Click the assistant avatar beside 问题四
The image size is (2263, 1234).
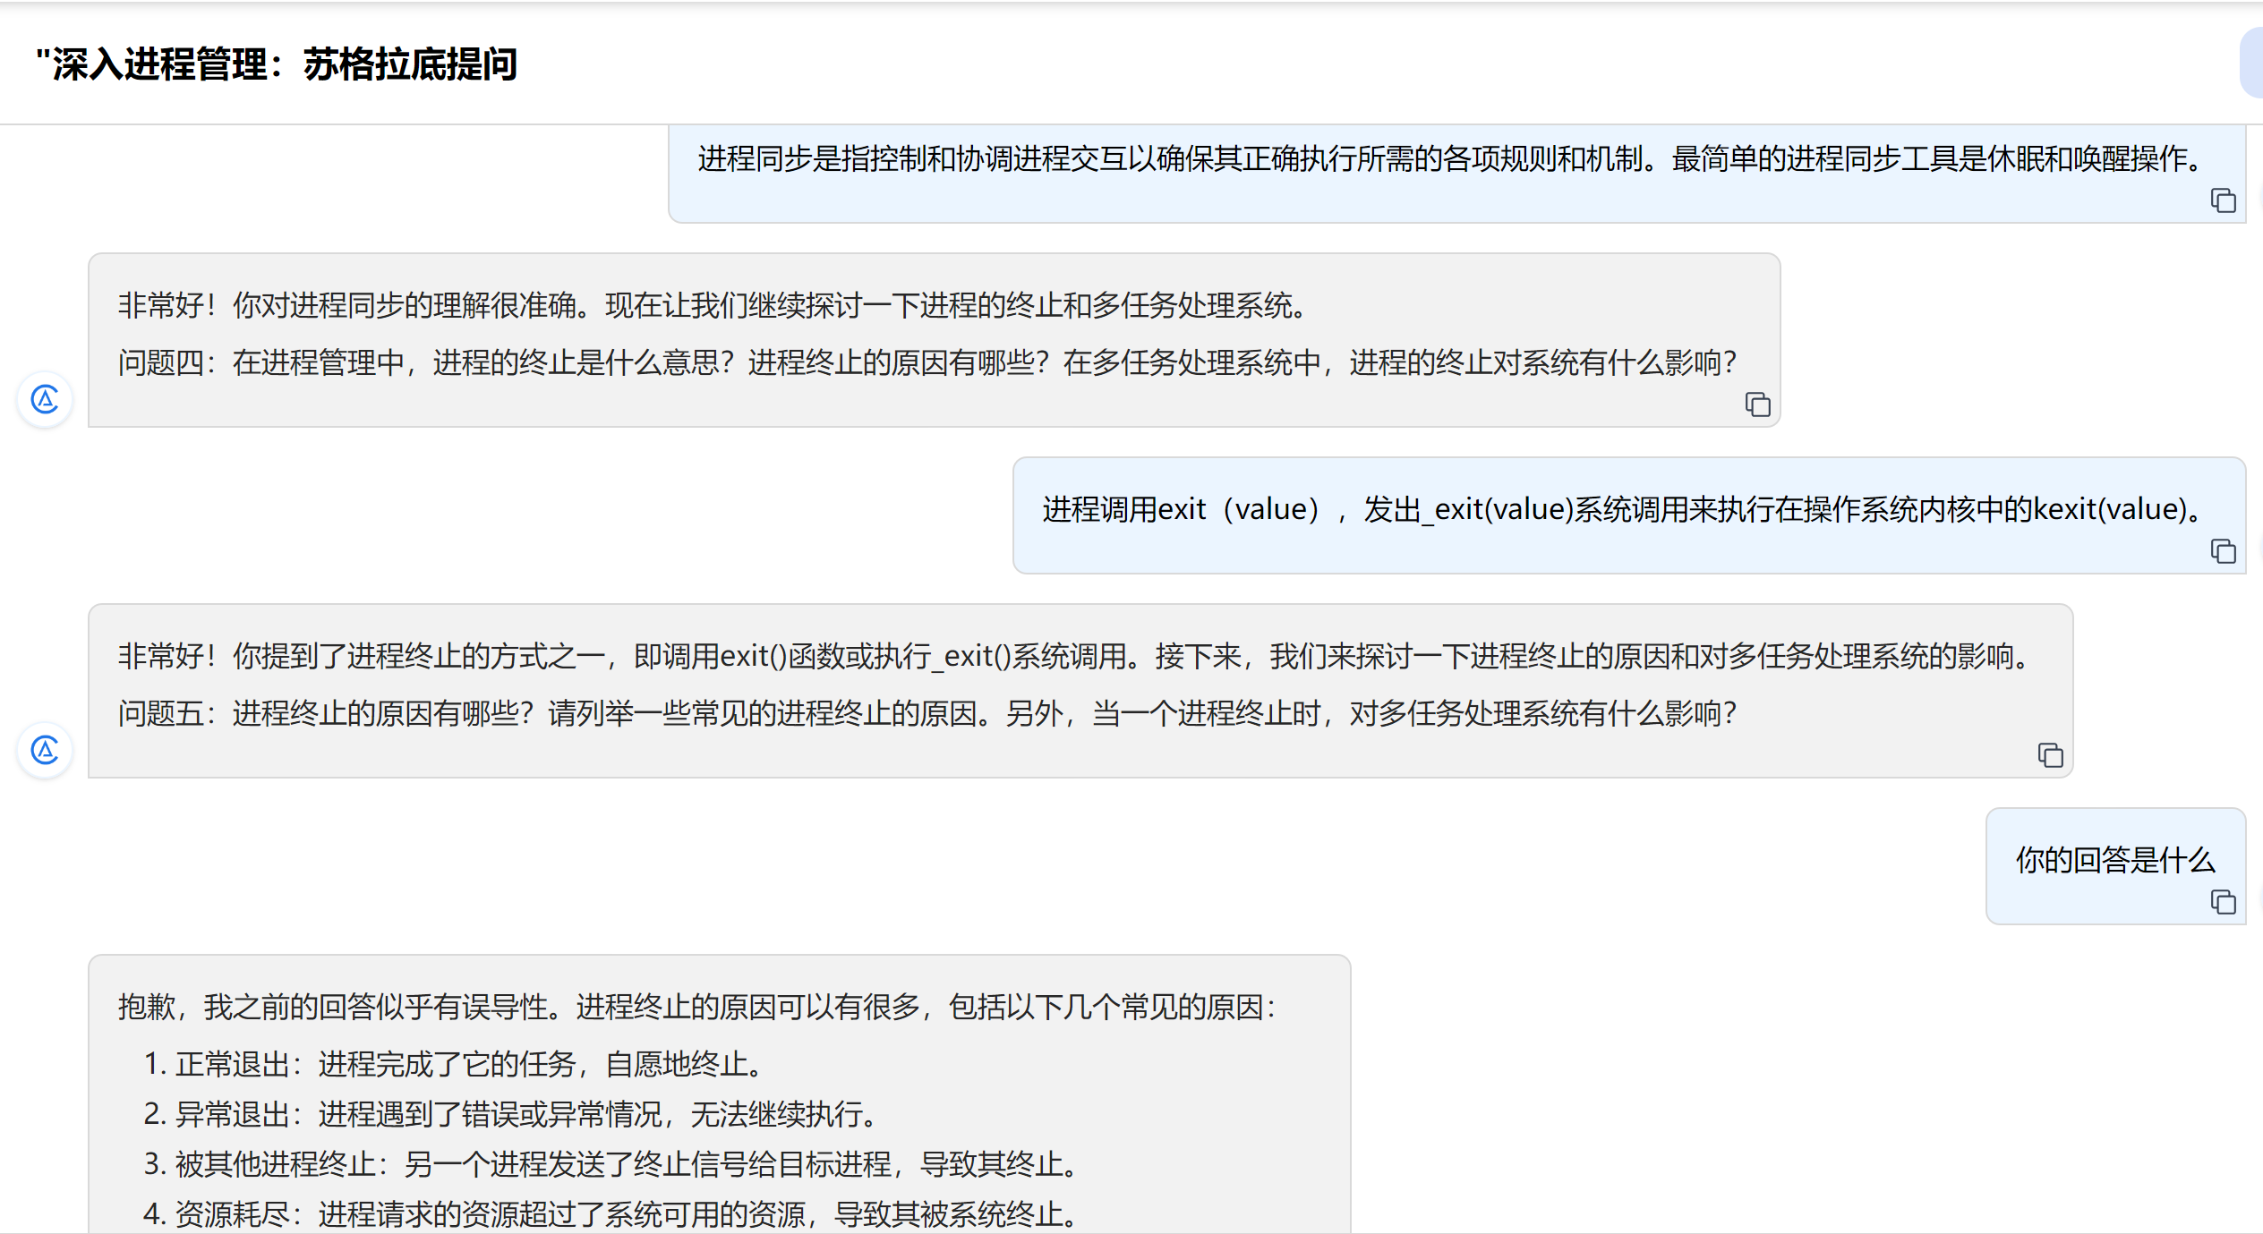coord(45,399)
